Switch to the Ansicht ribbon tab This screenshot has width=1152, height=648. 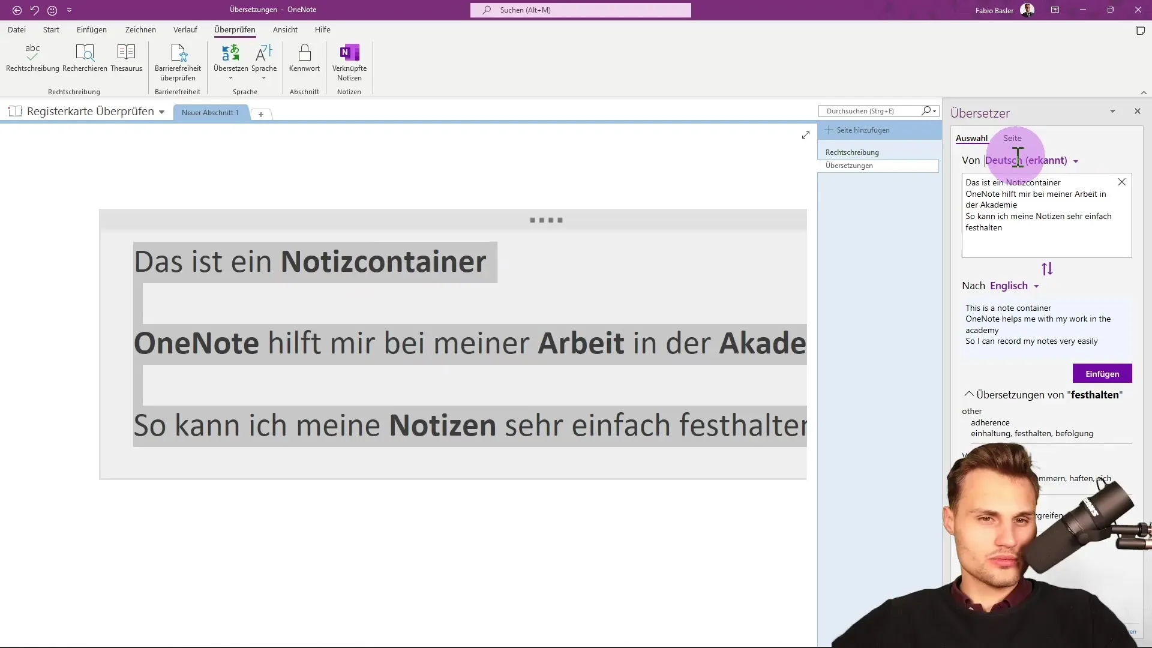(x=285, y=29)
